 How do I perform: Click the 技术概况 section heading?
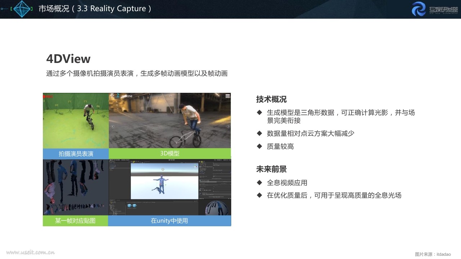click(271, 99)
